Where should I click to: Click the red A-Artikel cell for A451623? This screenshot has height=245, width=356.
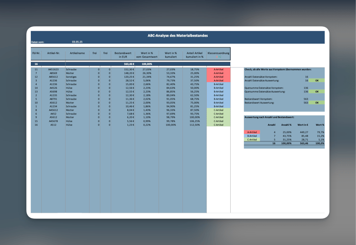[218, 69]
